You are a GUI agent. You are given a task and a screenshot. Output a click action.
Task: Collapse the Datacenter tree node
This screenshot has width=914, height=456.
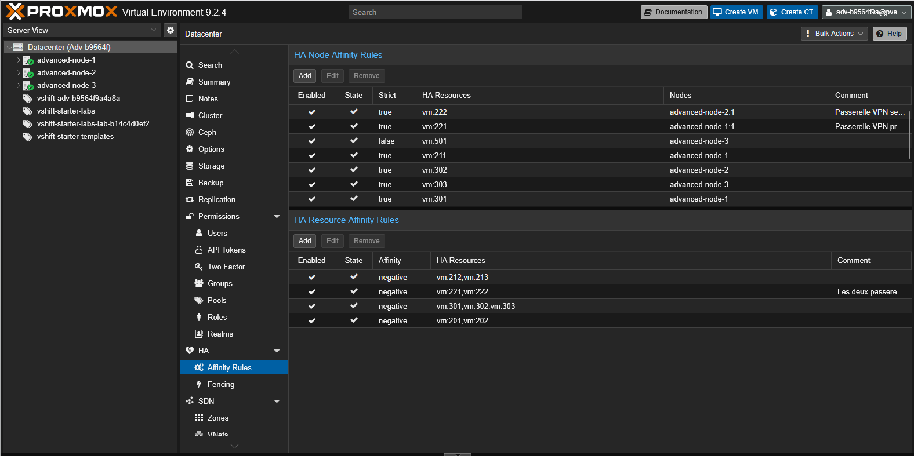coord(9,48)
